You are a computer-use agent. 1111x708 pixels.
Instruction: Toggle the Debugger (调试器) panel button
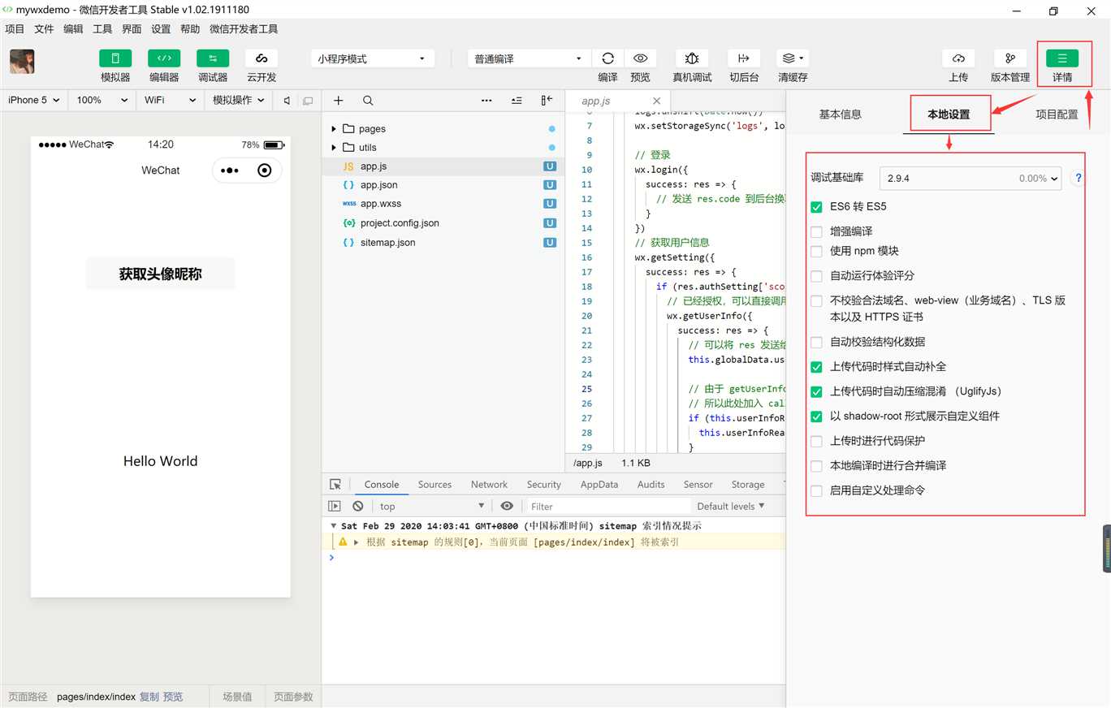coord(213,58)
